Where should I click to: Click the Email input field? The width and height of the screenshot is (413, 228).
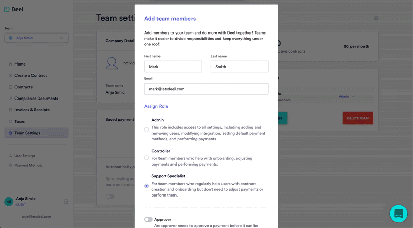(x=206, y=89)
